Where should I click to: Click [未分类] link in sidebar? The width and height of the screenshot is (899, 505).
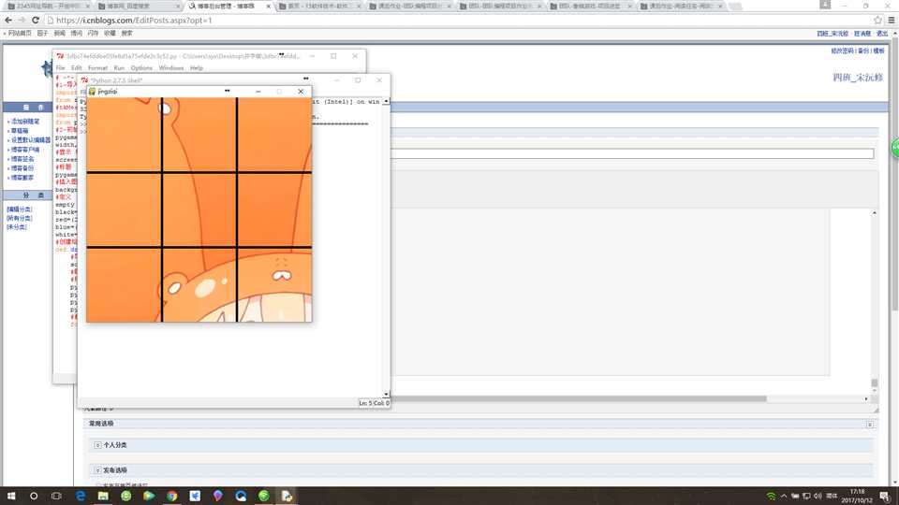17,226
